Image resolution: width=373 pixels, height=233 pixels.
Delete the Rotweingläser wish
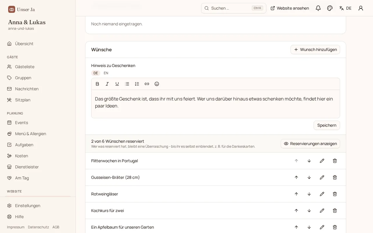point(335,194)
